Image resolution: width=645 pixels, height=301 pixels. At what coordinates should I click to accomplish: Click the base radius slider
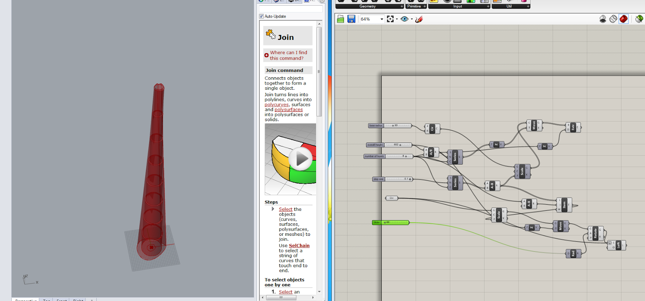(390, 126)
